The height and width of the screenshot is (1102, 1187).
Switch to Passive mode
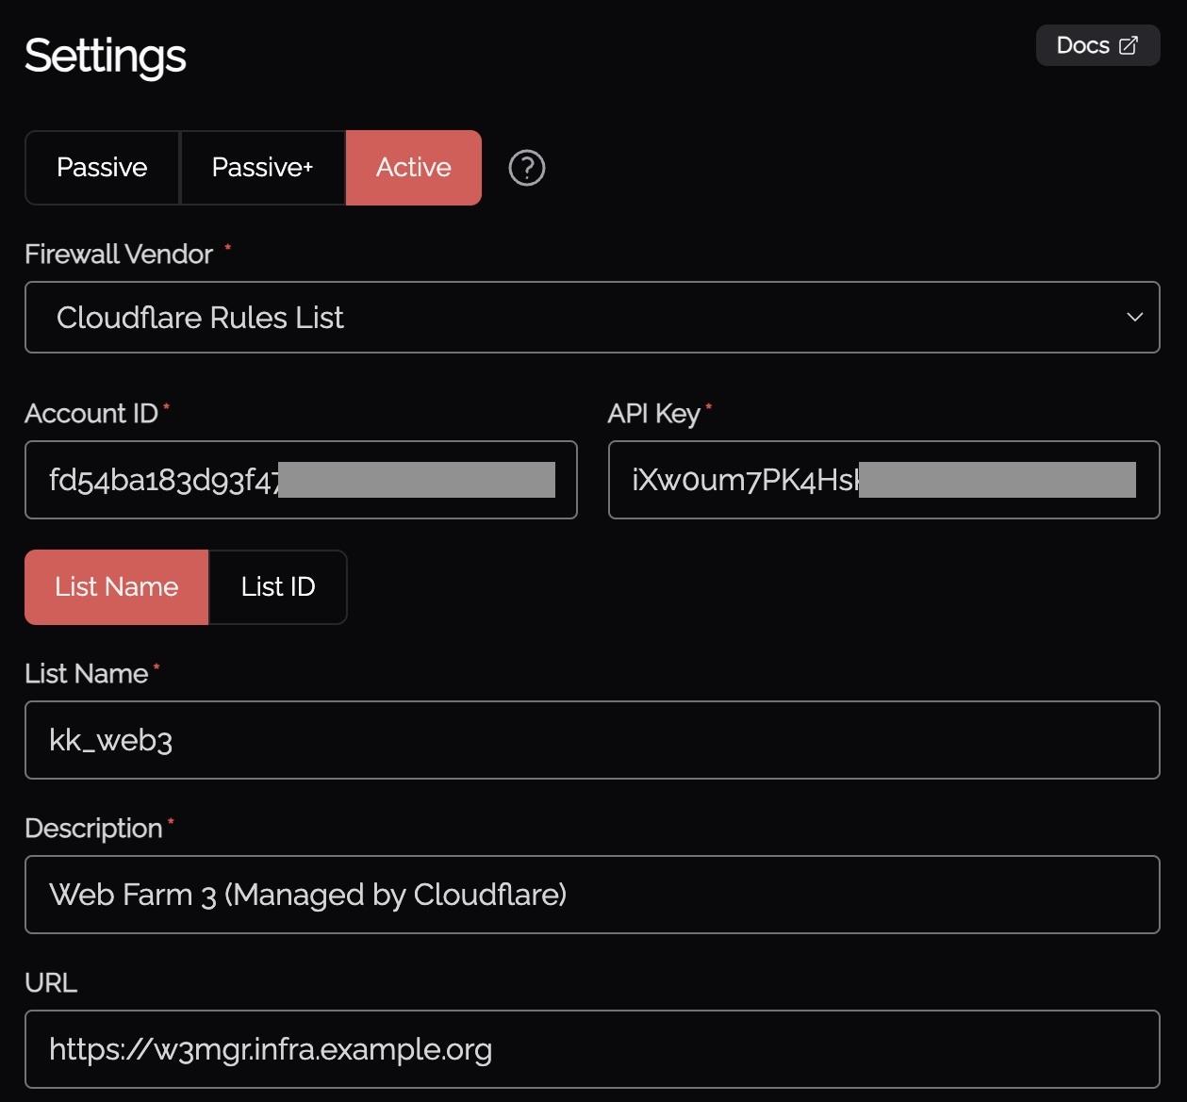click(102, 168)
